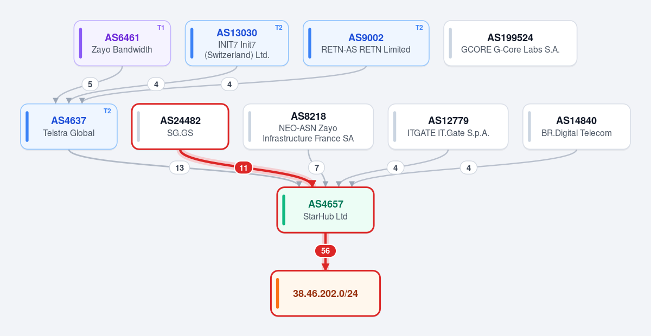Select the AS8218 NEO-ASN Zayo node
The height and width of the screenshot is (336, 651).
pyautogui.click(x=308, y=126)
